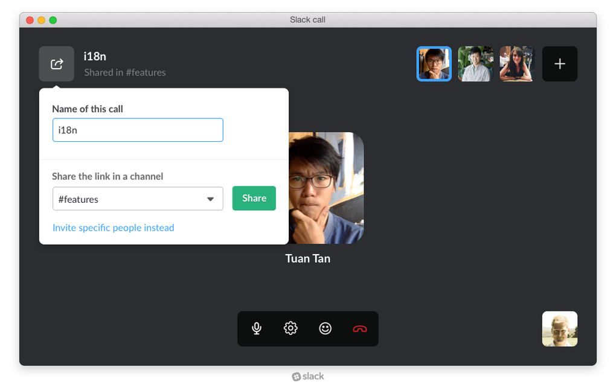Select Tuan Tan's participant thumbnail
616x385 pixels.
(x=434, y=63)
